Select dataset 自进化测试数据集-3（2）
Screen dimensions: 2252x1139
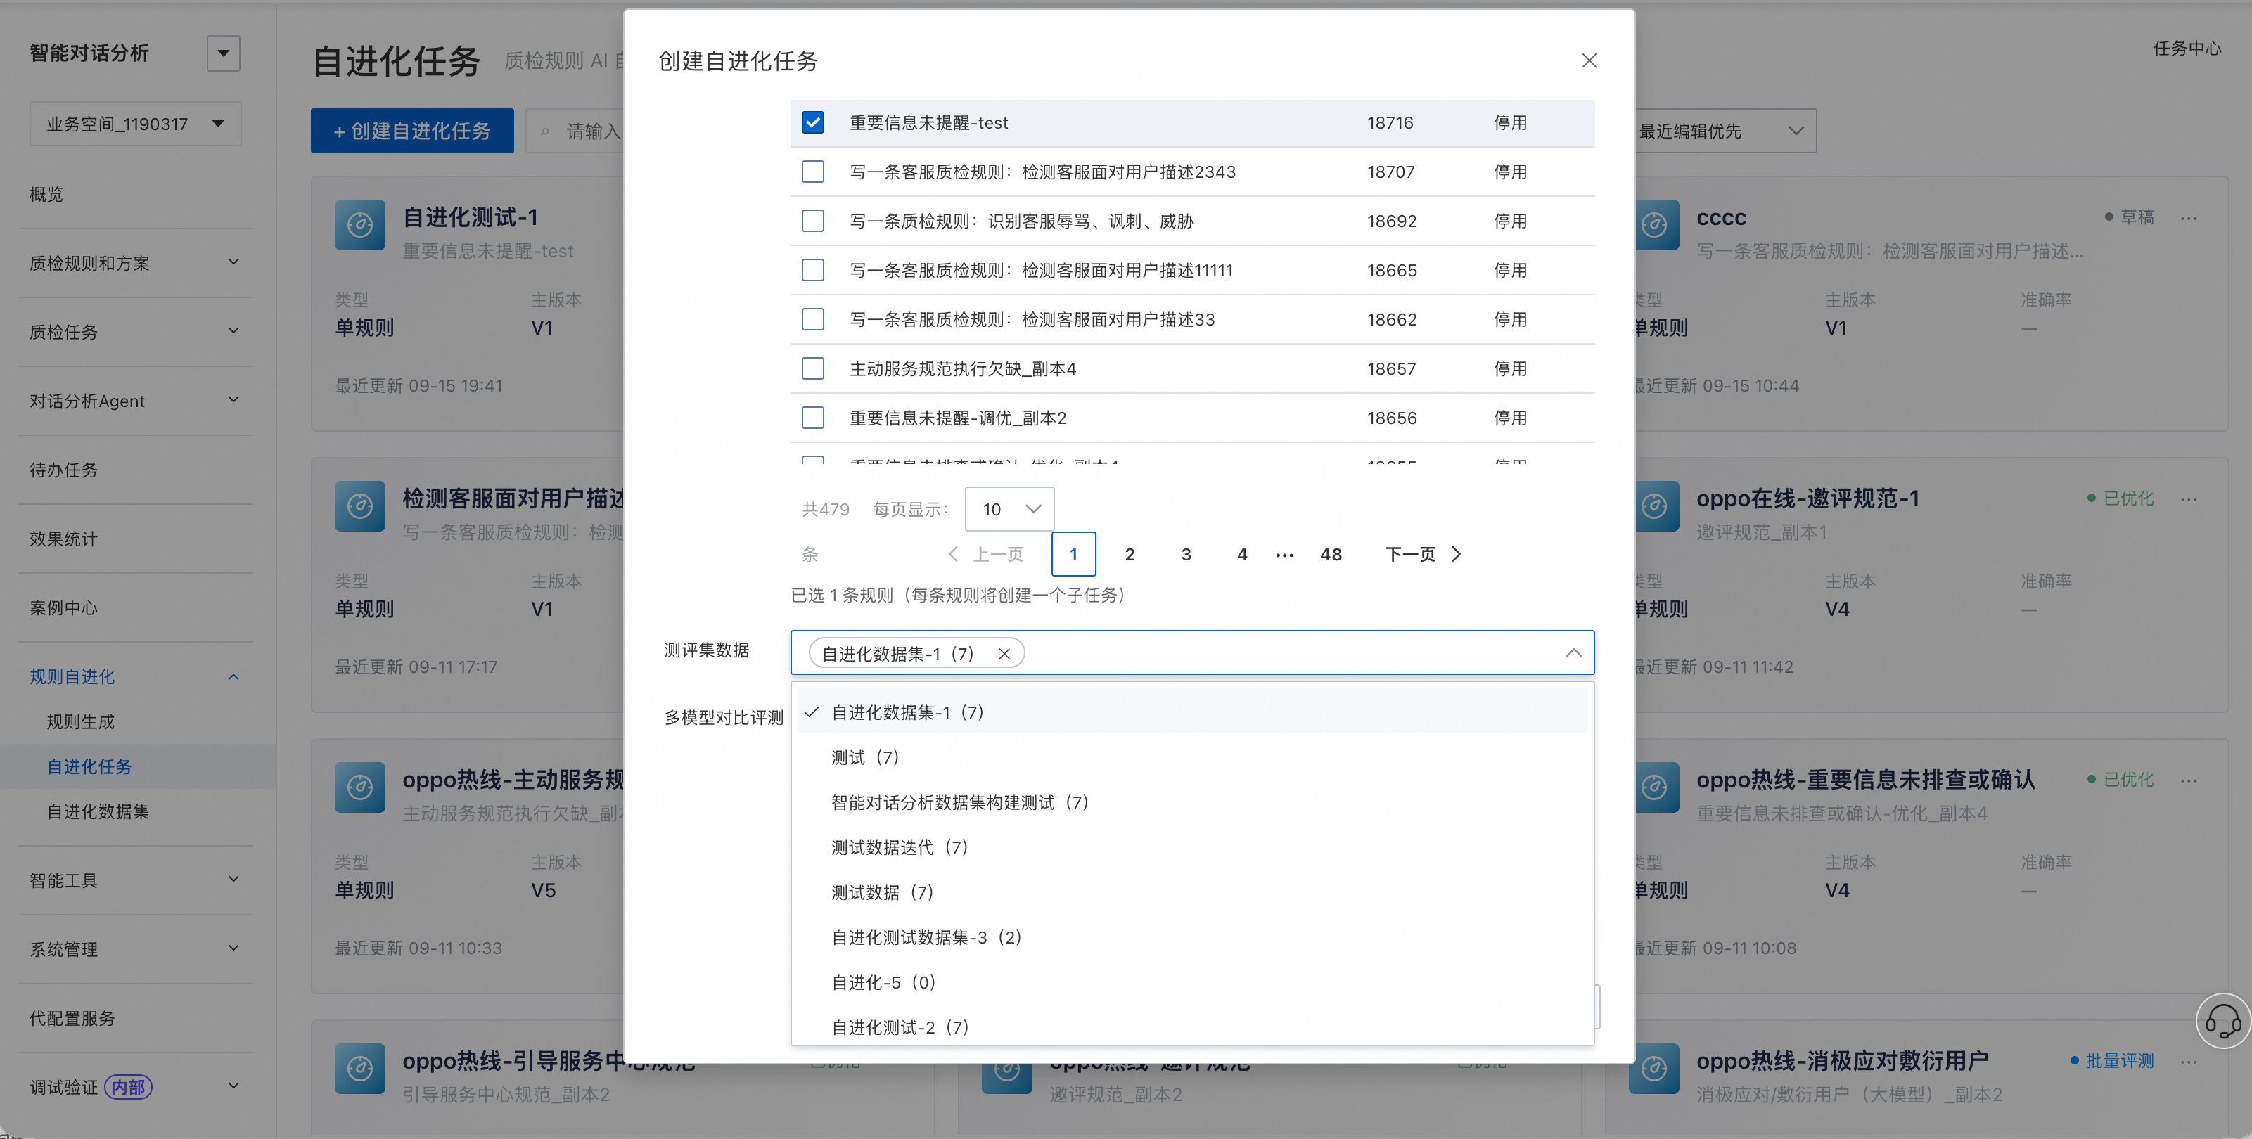click(x=1192, y=937)
